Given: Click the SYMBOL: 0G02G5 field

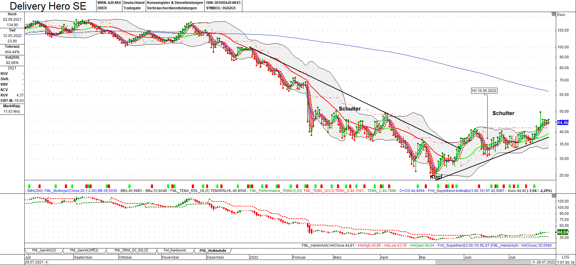Looking at the screenshot, I should coord(221,8).
